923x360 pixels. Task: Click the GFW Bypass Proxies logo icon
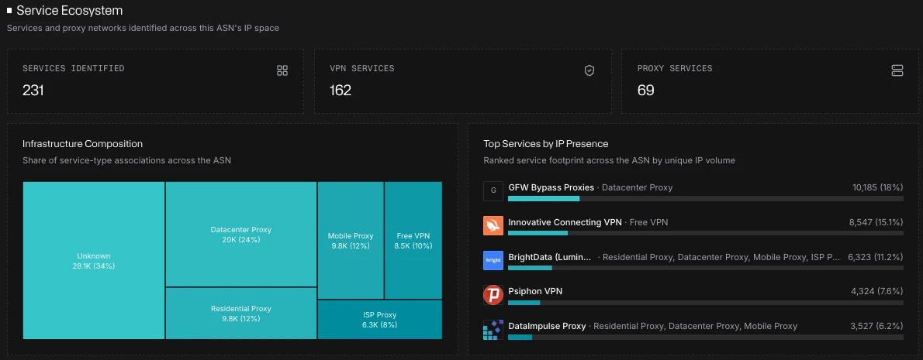click(x=493, y=191)
